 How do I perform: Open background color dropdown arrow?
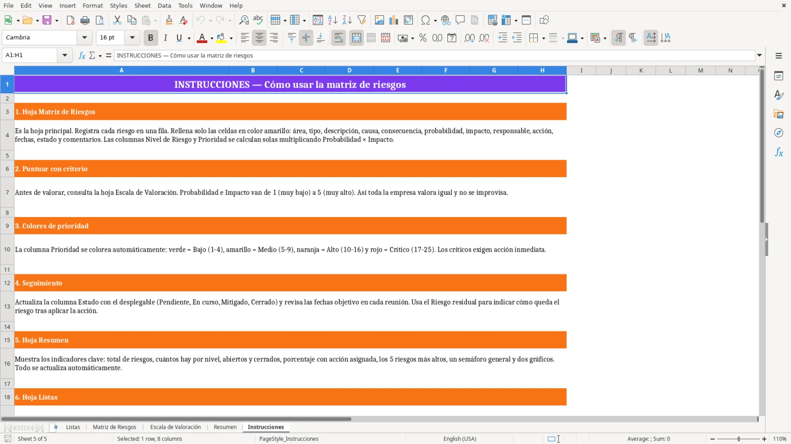(x=231, y=38)
